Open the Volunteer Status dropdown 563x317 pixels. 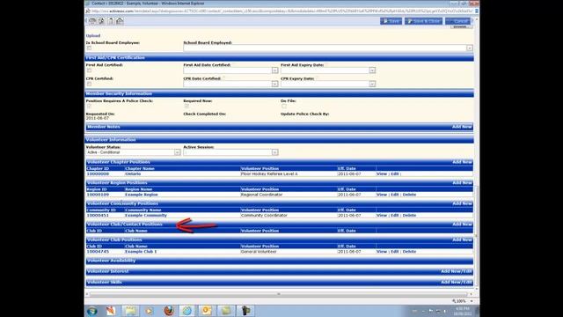(x=177, y=152)
